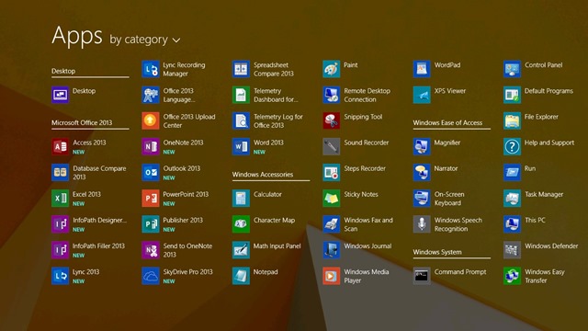Image resolution: width=588 pixels, height=331 pixels.
Task: Click the Snipping Tool scissors icon
Action: point(331,120)
